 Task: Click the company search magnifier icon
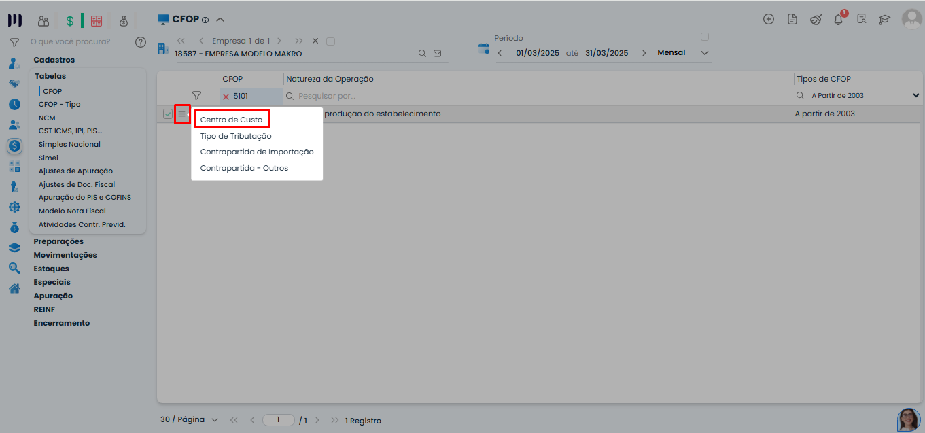pos(422,53)
